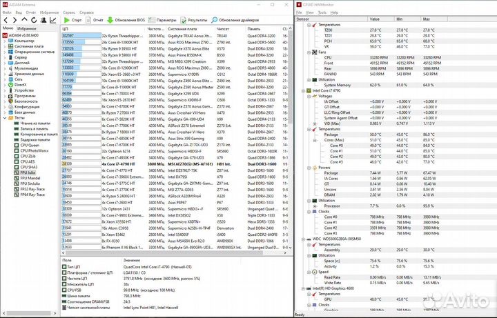Select the 4x Core i7-4790 HT result row
Screen dimensions: 497x318
[x=175, y=164]
